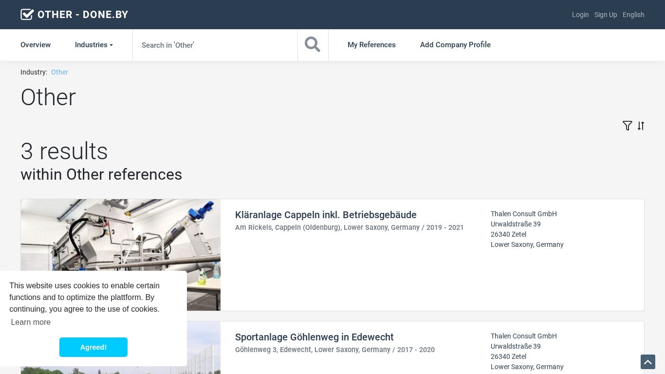Click 'within Other references' subheading

[x=101, y=174]
